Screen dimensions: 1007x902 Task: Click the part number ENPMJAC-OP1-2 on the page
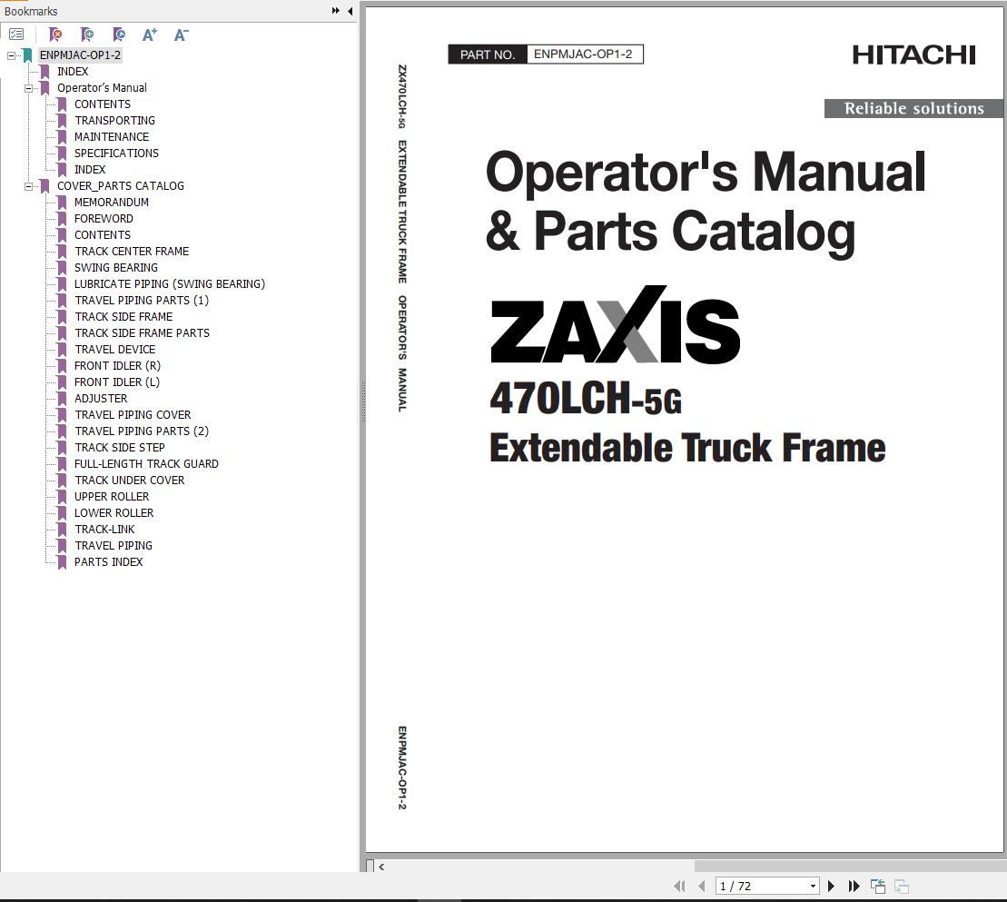click(x=583, y=54)
